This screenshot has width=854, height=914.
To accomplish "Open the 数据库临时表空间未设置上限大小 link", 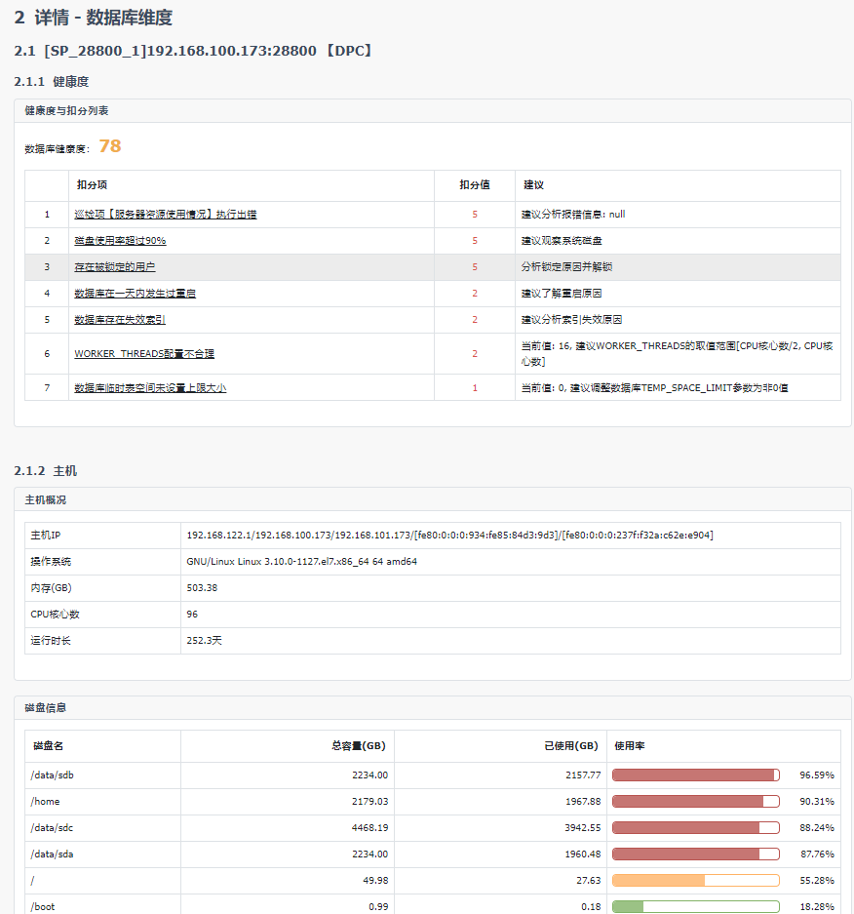I will (x=150, y=387).
